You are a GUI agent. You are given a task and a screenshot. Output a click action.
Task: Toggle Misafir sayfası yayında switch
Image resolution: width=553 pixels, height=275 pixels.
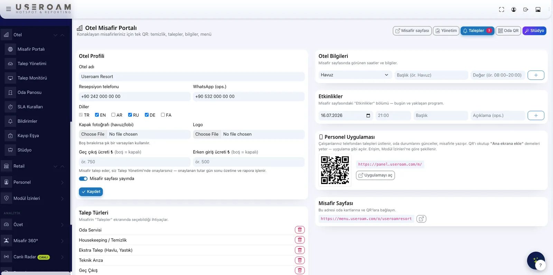tap(83, 179)
